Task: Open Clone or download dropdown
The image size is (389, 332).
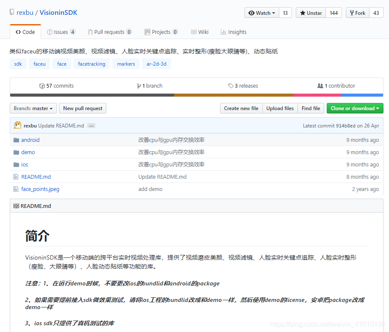Action: point(355,108)
